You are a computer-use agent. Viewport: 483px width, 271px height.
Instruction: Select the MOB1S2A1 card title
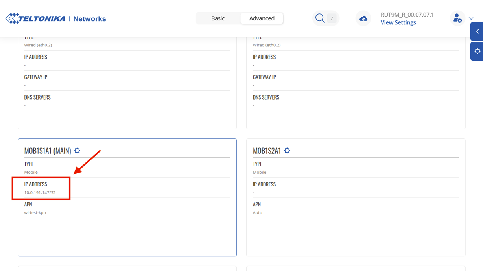267,151
